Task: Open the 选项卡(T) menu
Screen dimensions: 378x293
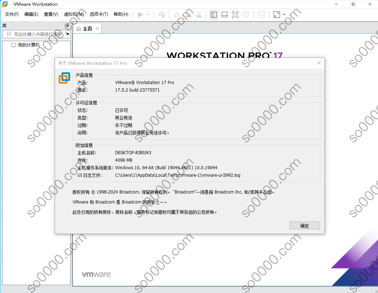Action: click(x=99, y=14)
